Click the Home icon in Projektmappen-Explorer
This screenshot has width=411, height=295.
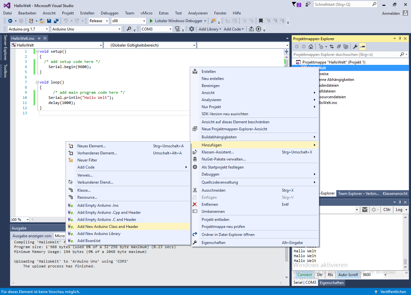point(311,47)
